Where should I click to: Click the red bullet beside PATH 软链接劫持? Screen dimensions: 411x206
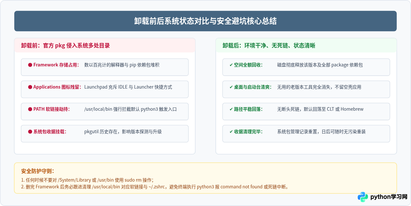pyautogui.click(x=30, y=109)
